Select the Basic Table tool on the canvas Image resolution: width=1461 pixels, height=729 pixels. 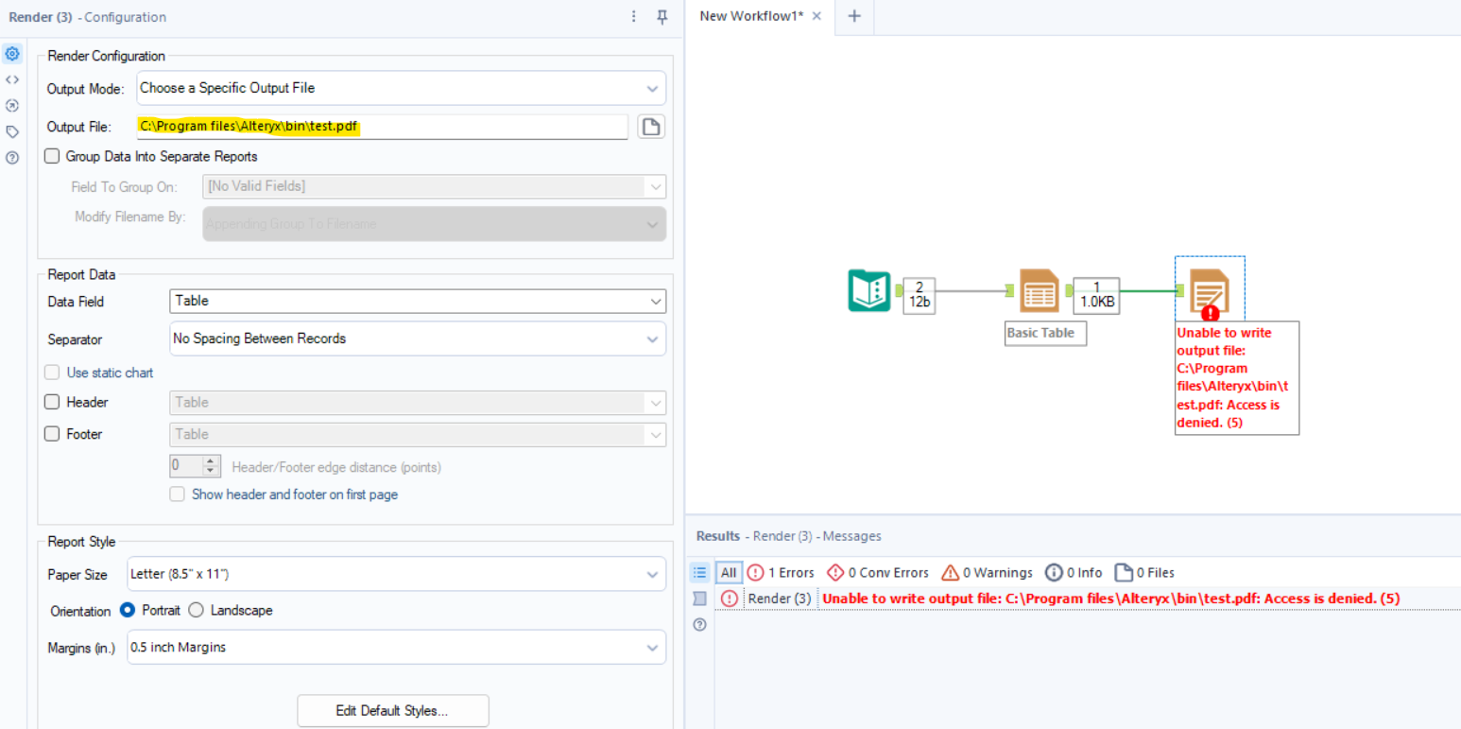pos(1039,291)
